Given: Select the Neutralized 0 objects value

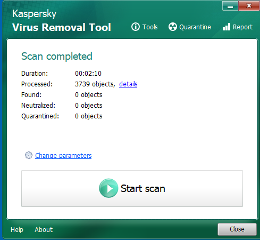Looking at the screenshot, I should (89, 106).
